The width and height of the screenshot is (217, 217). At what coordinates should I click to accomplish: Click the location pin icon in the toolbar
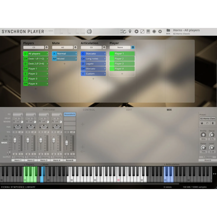pyautogui.click(x=130, y=31)
